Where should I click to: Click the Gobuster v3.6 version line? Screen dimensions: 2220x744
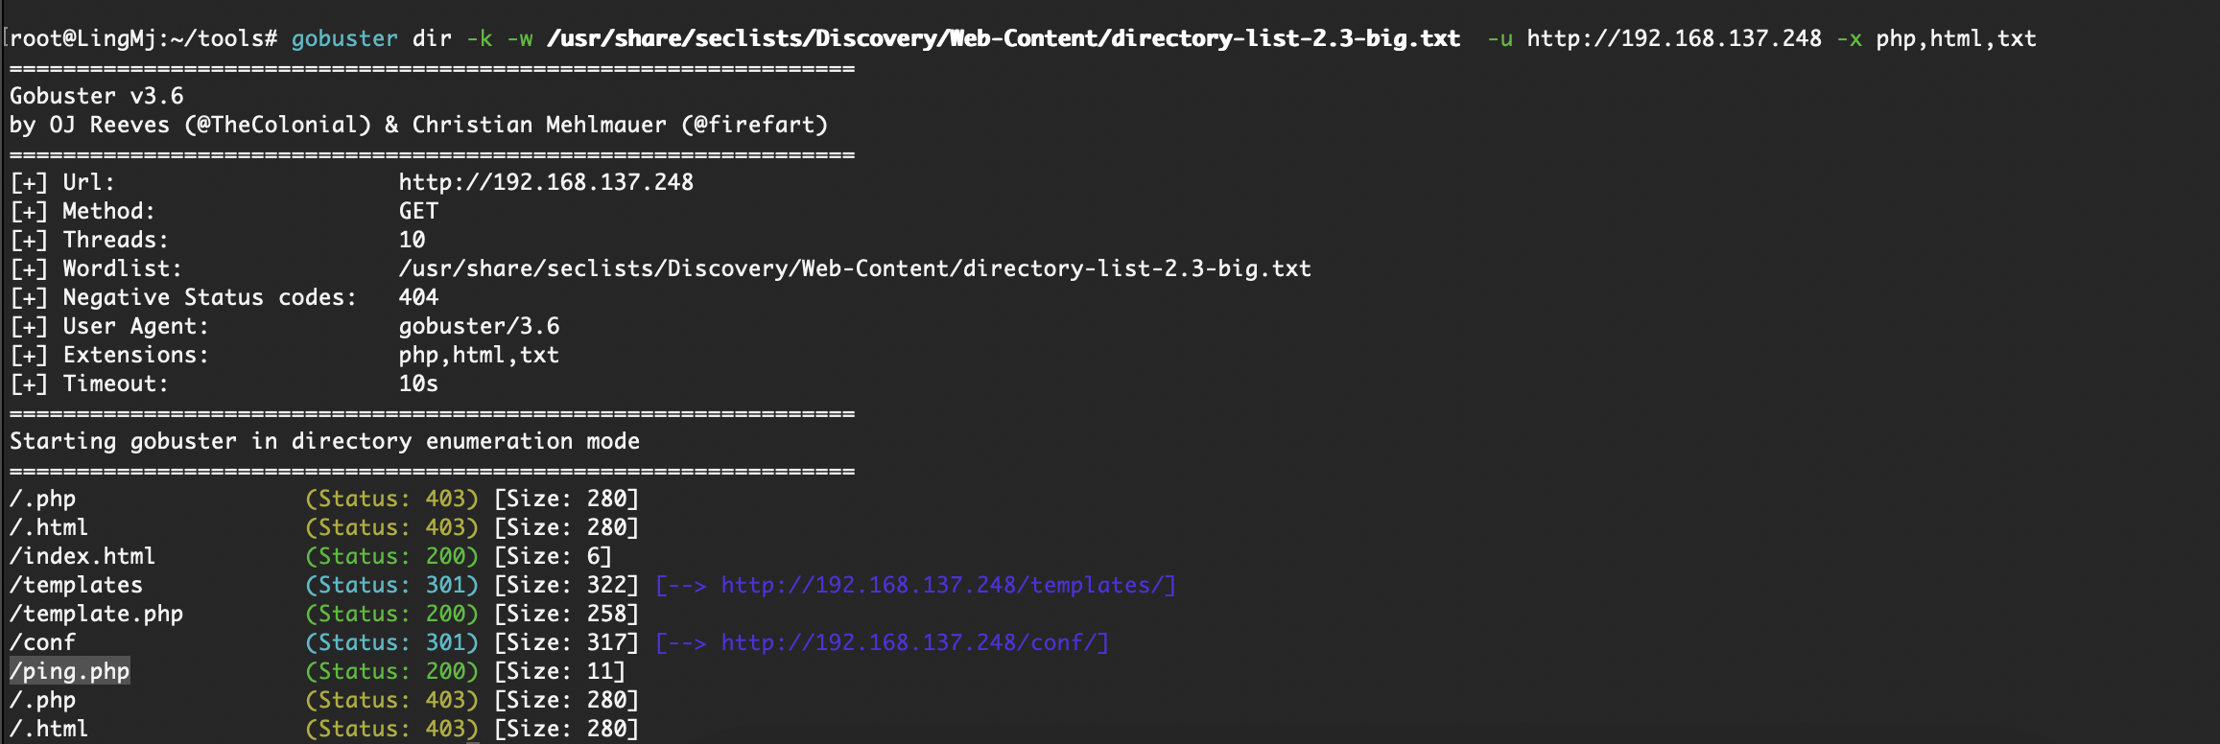pyautogui.click(x=96, y=96)
